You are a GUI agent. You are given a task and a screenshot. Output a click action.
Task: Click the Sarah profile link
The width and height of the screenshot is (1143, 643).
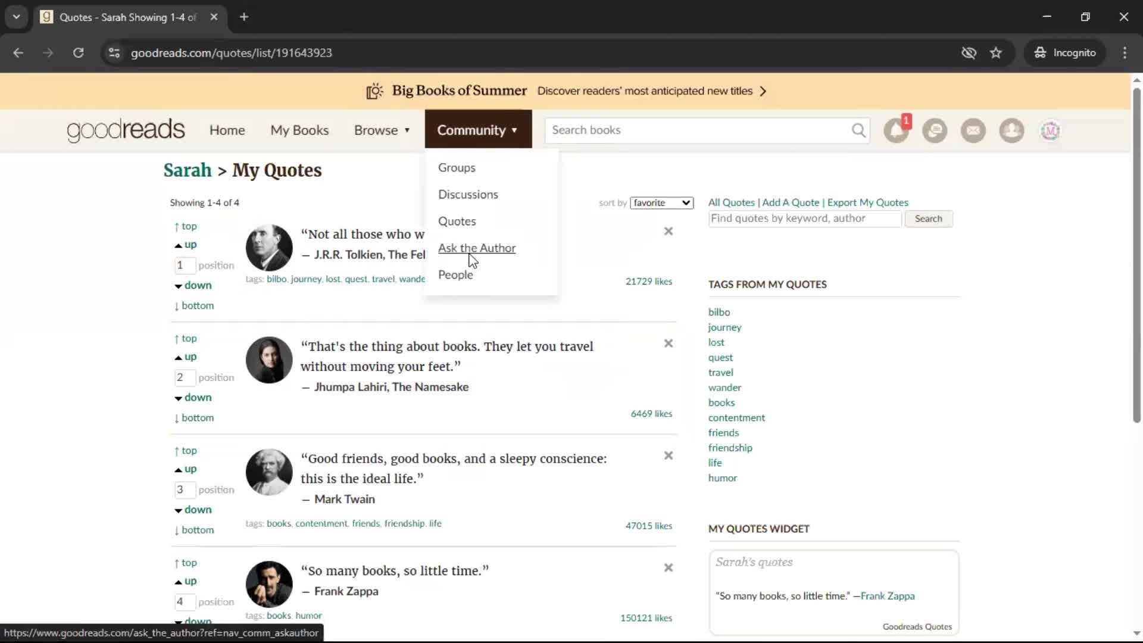click(x=188, y=170)
